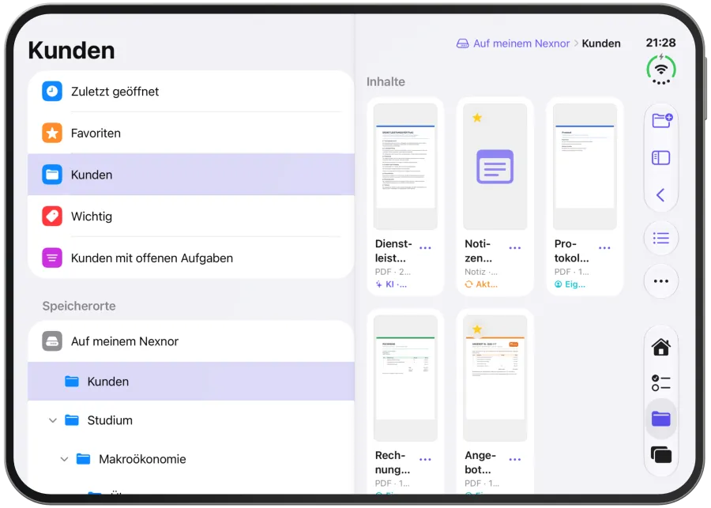Click the Auf meinem Nexnor breadcrumb link
Screen dimensions: 711x508
(x=521, y=43)
